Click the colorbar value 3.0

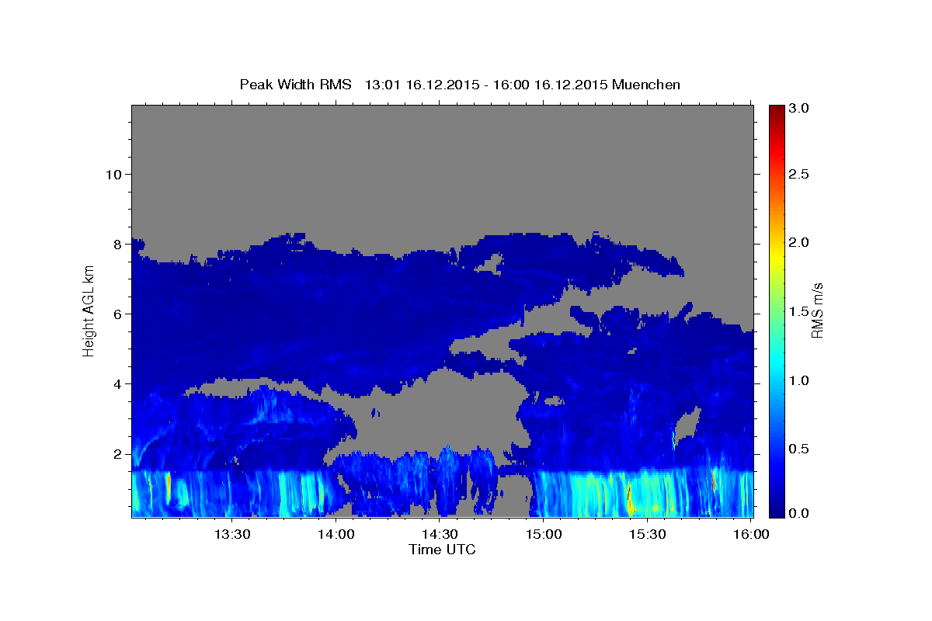click(x=799, y=108)
